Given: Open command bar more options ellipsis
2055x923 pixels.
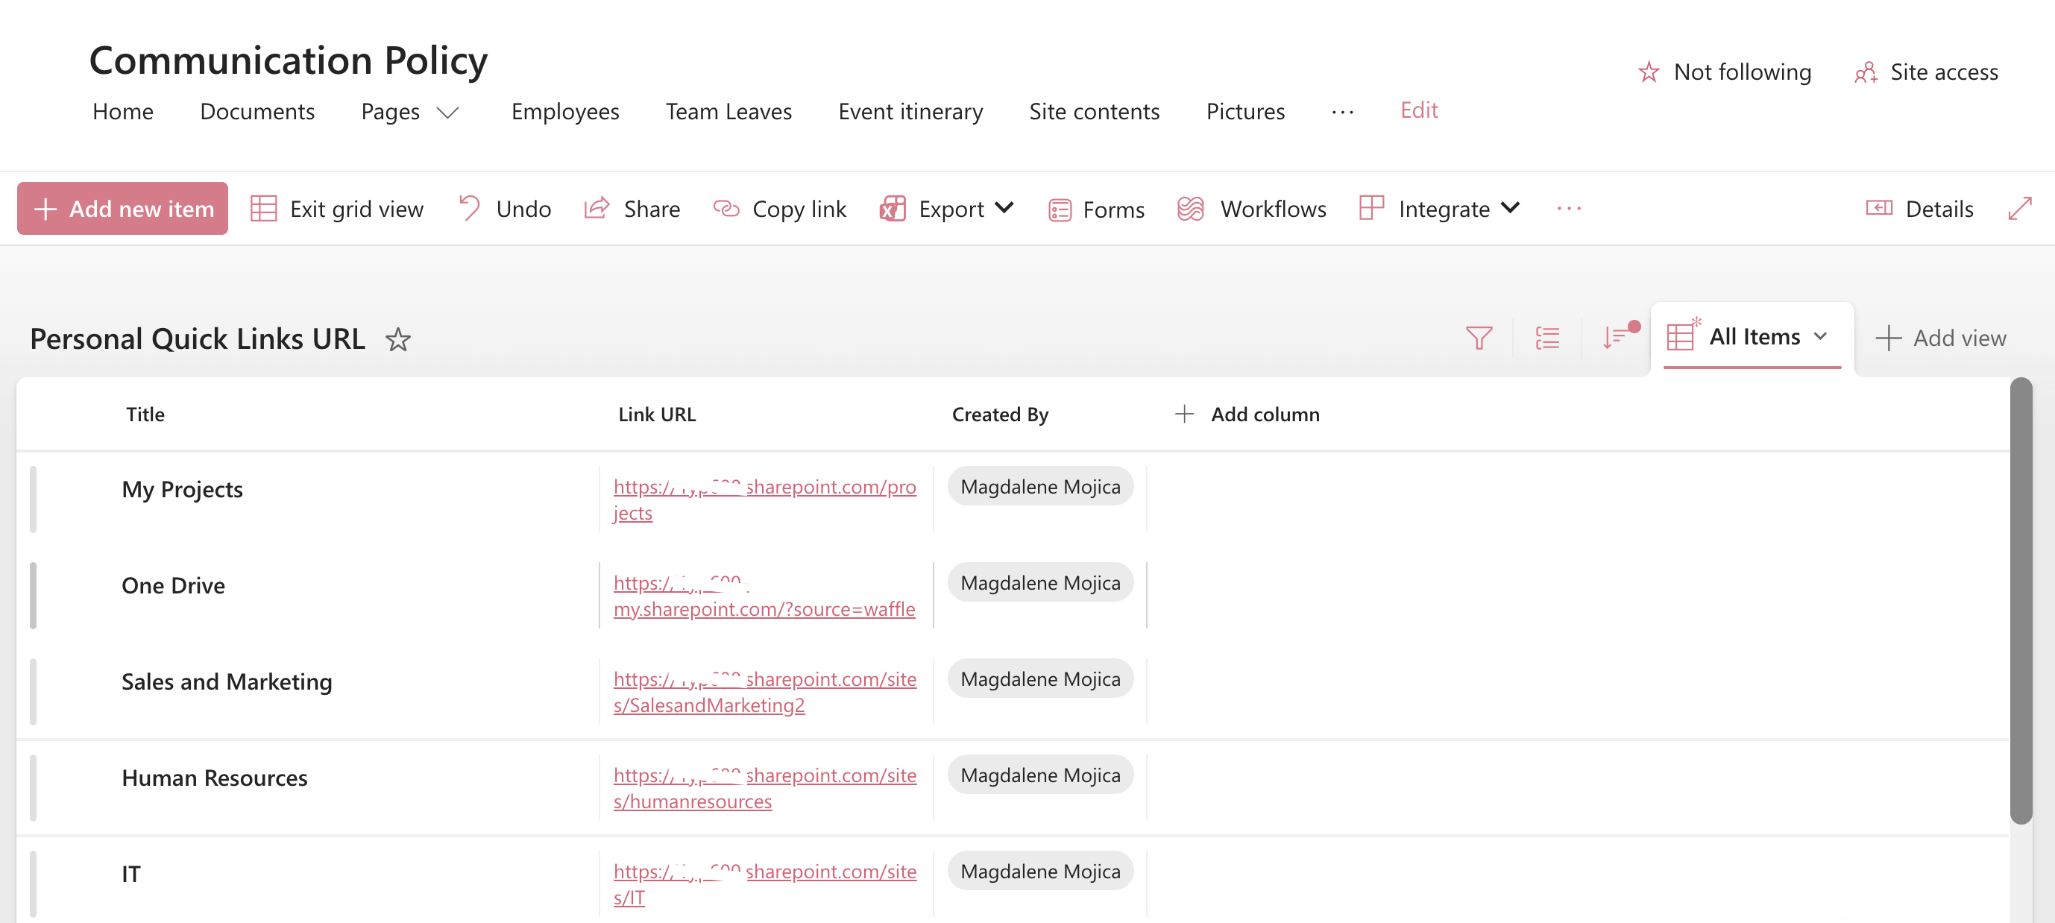Looking at the screenshot, I should (x=1568, y=209).
